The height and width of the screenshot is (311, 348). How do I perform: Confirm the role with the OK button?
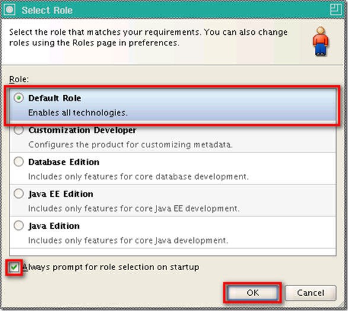[x=253, y=293]
